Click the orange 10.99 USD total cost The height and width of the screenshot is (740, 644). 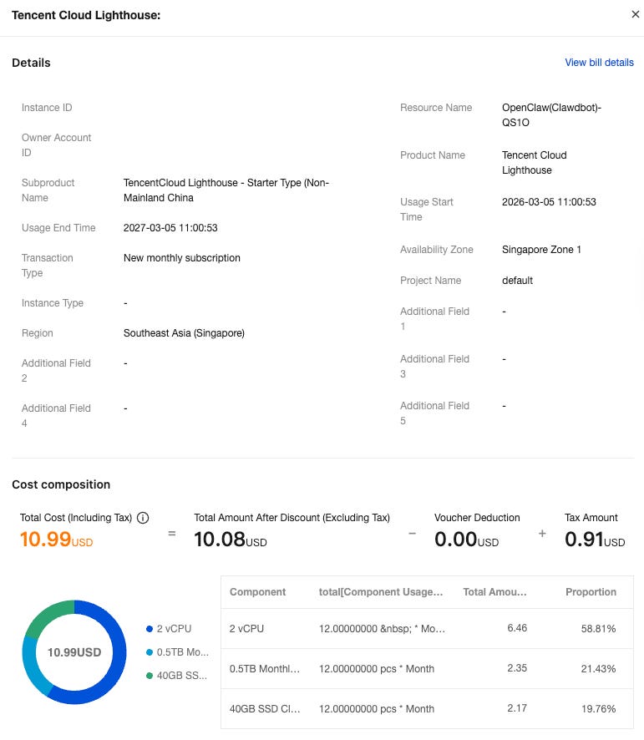point(56,540)
